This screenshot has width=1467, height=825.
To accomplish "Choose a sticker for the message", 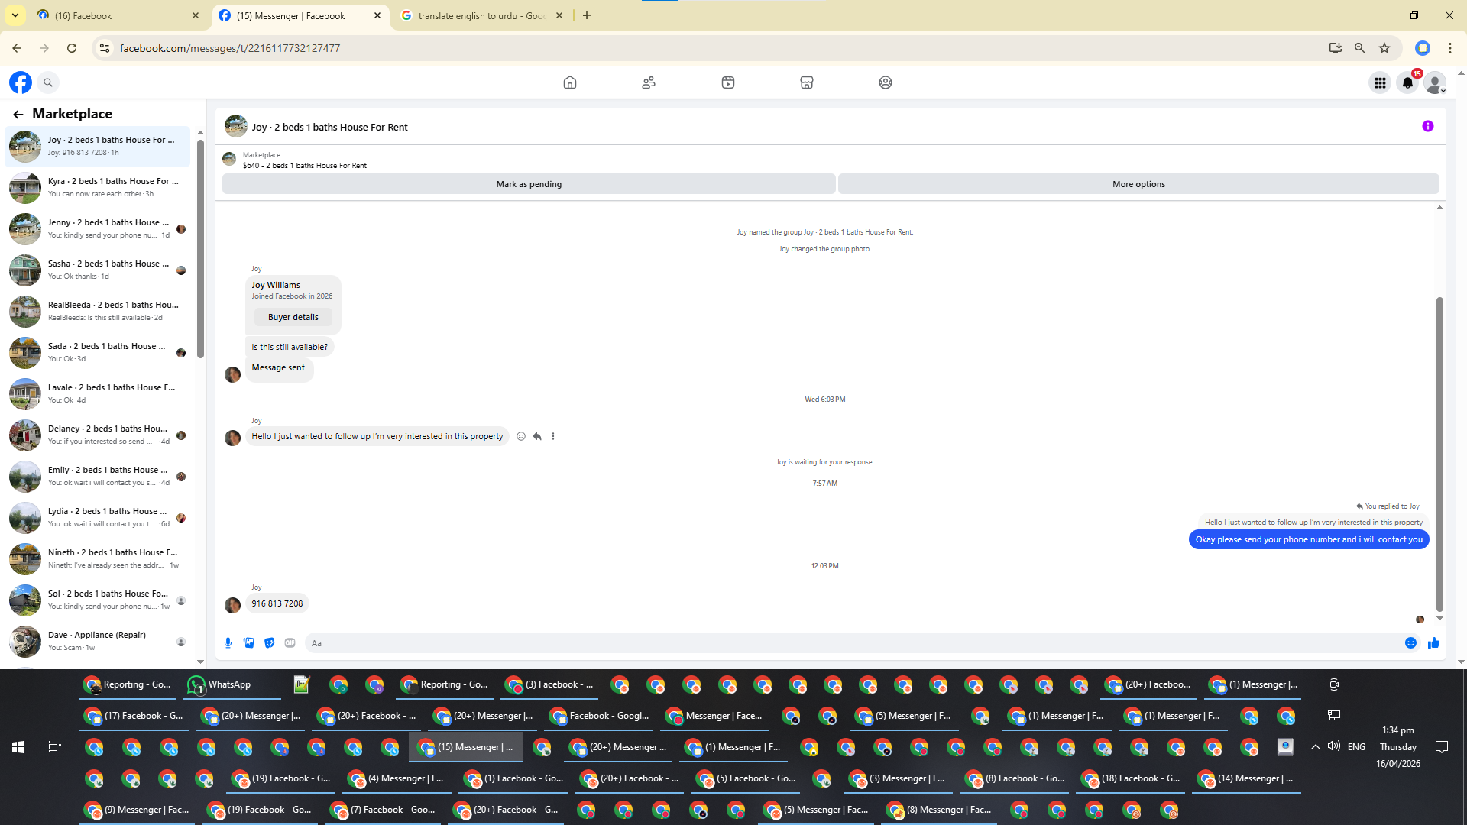I will 270,643.
